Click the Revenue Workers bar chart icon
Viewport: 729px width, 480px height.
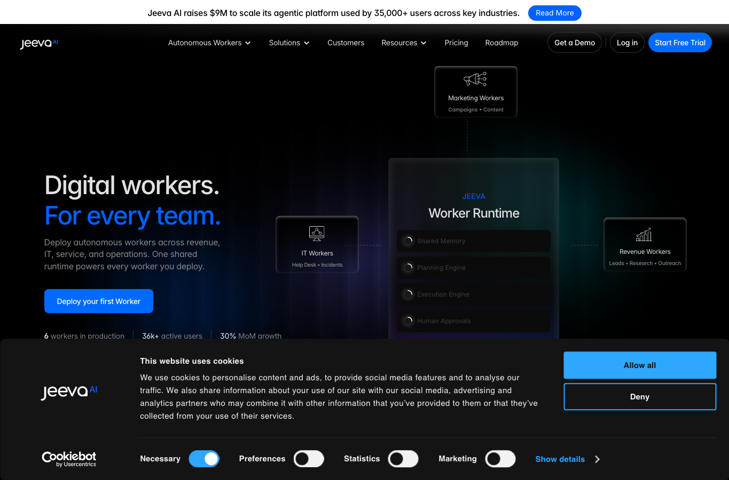(x=644, y=235)
